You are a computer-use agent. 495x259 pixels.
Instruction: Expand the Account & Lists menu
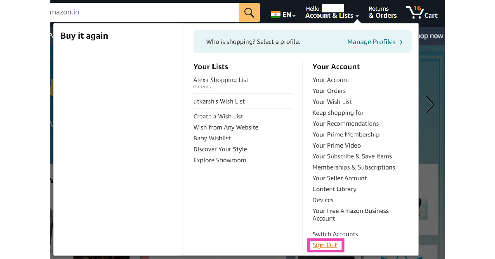coord(332,12)
